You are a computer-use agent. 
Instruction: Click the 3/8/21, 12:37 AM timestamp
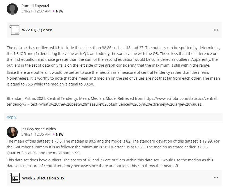pos(36,11)
